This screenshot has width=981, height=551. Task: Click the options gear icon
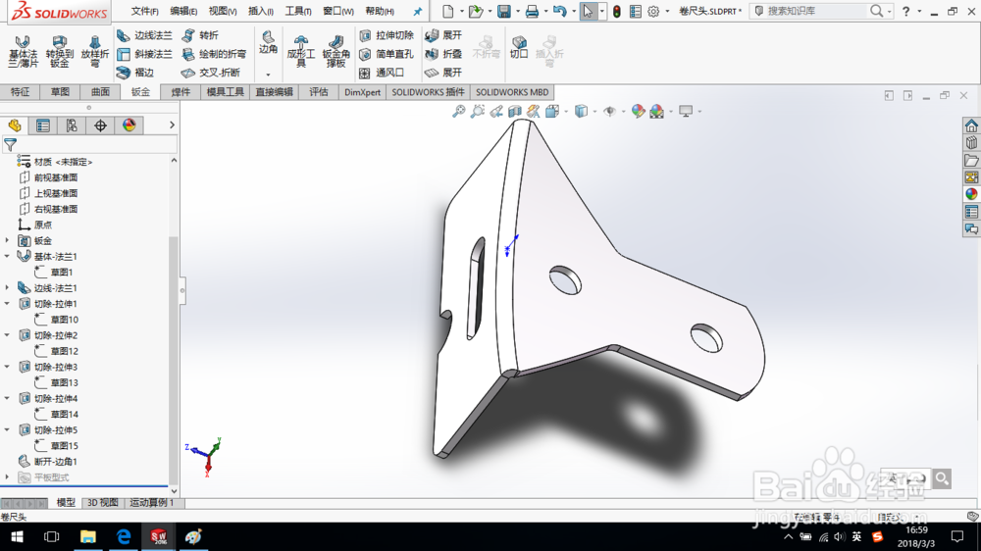click(653, 11)
